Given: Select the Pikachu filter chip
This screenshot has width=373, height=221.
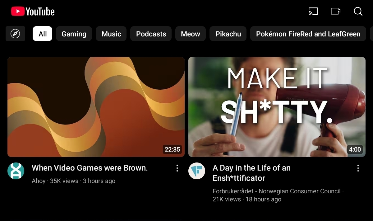Looking at the screenshot, I should [x=228, y=34].
